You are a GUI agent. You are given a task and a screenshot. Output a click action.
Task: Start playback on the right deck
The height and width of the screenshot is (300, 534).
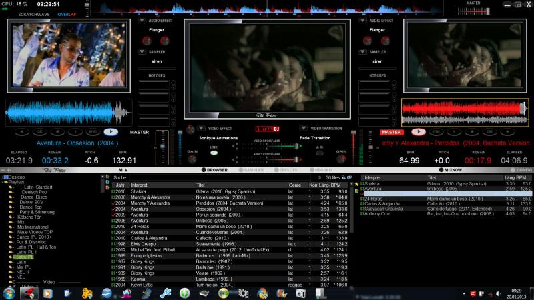pyautogui.click(x=419, y=132)
